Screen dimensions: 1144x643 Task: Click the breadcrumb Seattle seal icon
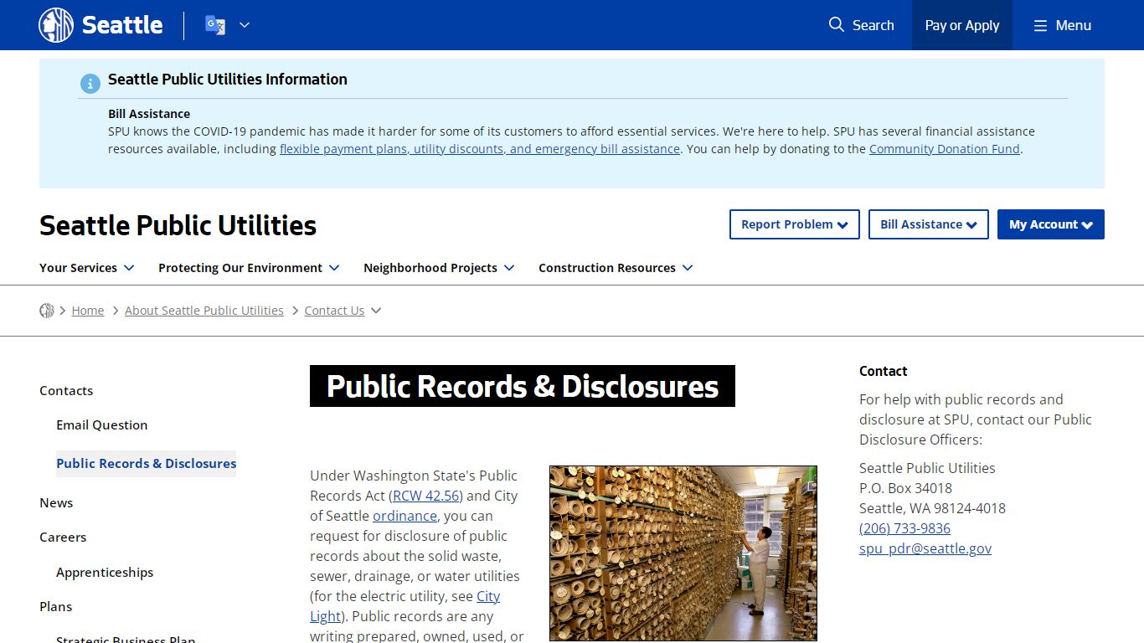47,311
